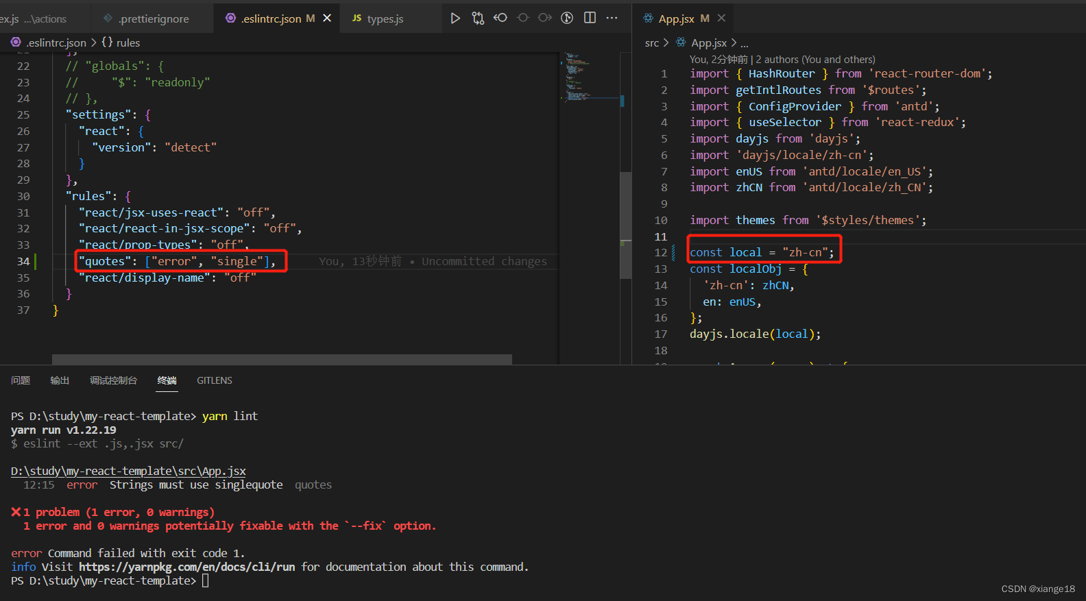Click the "react/react-in-jsx-scope" rule line
The image size is (1086, 601).
pos(190,228)
